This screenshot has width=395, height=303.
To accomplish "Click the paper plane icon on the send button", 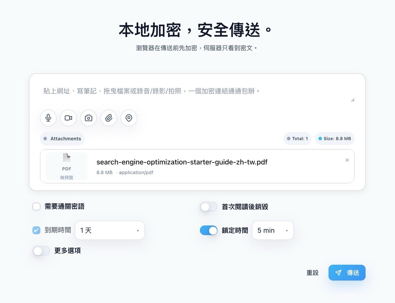I will click(338, 272).
